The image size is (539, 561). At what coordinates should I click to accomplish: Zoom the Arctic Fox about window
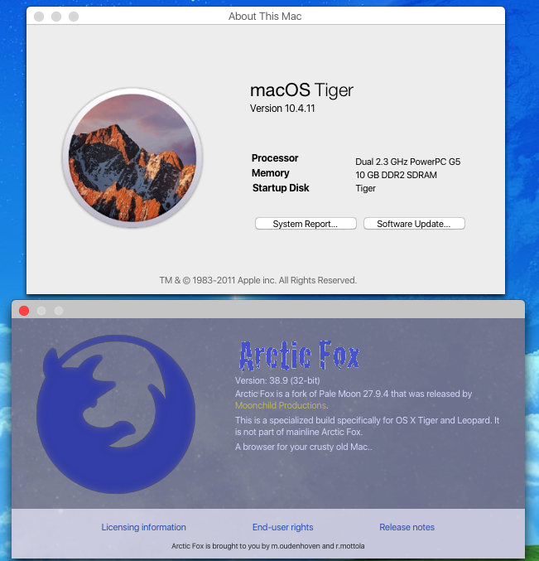point(59,311)
